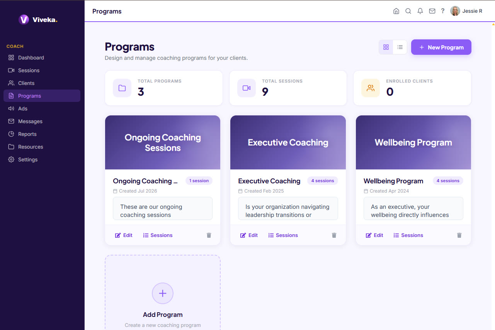Click the New Program button
Screen dimensions: 495x330
(x=441, y=47)
